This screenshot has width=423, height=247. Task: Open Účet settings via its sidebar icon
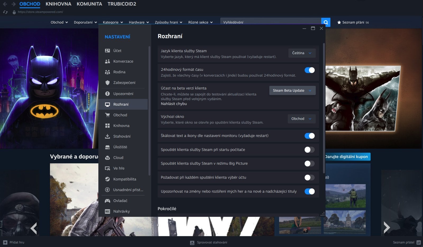(x=107, y=50)
